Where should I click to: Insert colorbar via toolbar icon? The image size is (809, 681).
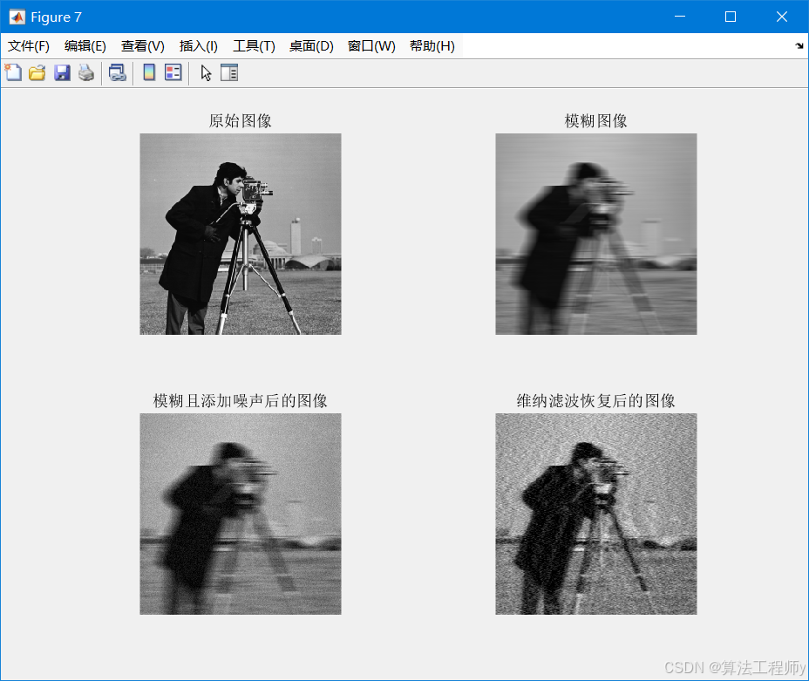(149, 72)
